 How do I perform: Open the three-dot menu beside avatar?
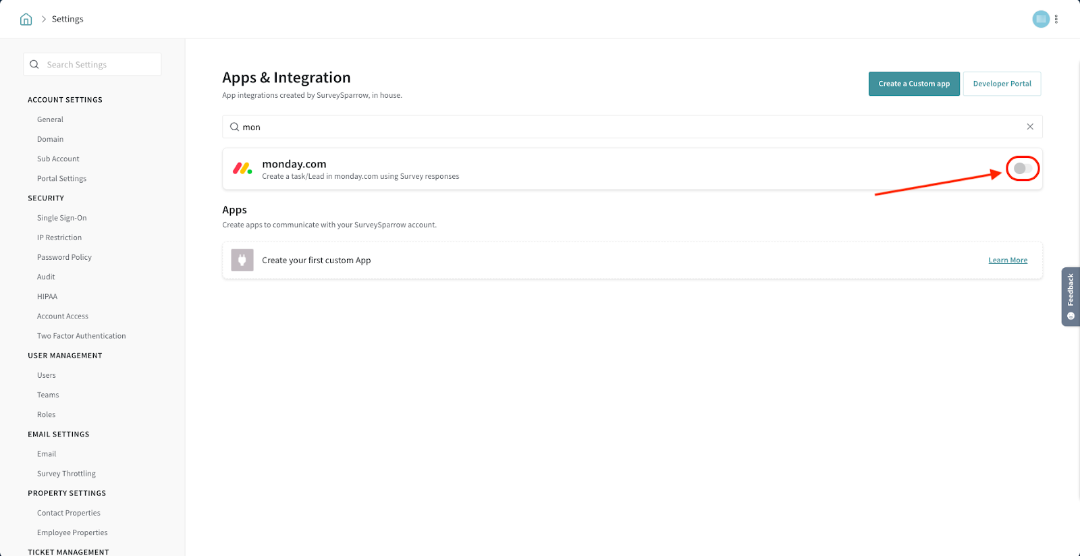click(1056, 19)
